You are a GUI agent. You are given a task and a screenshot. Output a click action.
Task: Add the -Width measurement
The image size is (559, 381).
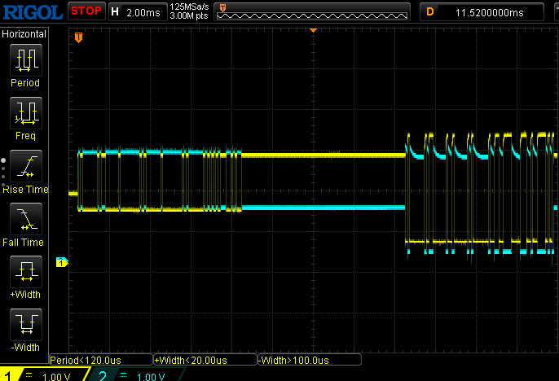pos(24,324)
